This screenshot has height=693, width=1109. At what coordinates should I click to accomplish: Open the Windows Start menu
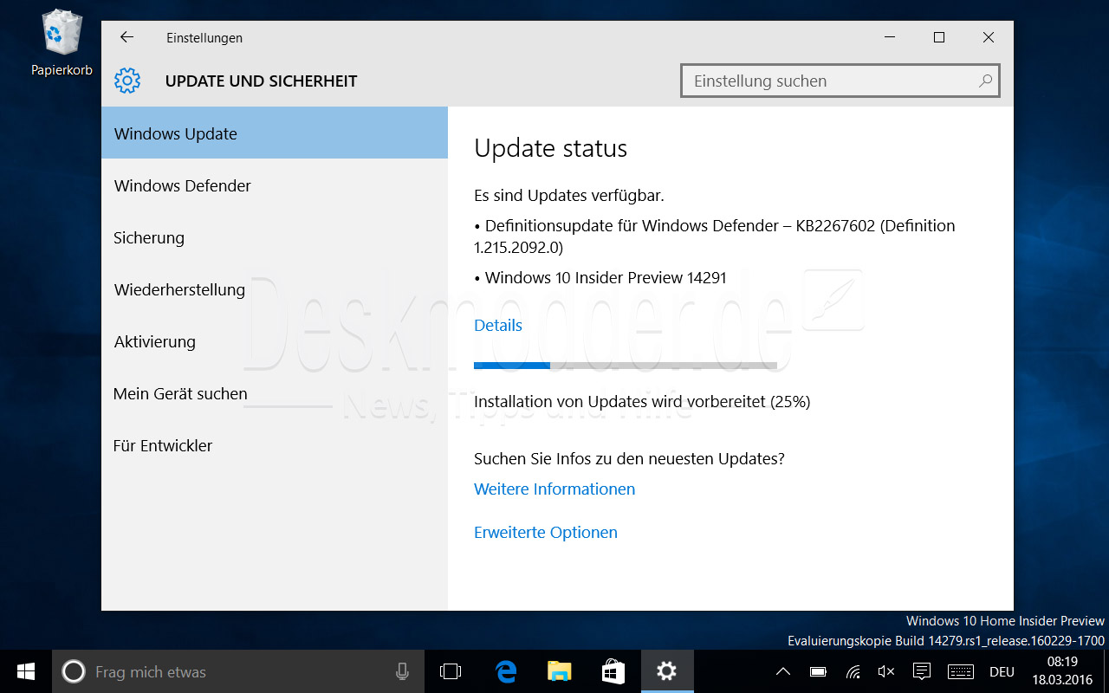pos(26,671)
